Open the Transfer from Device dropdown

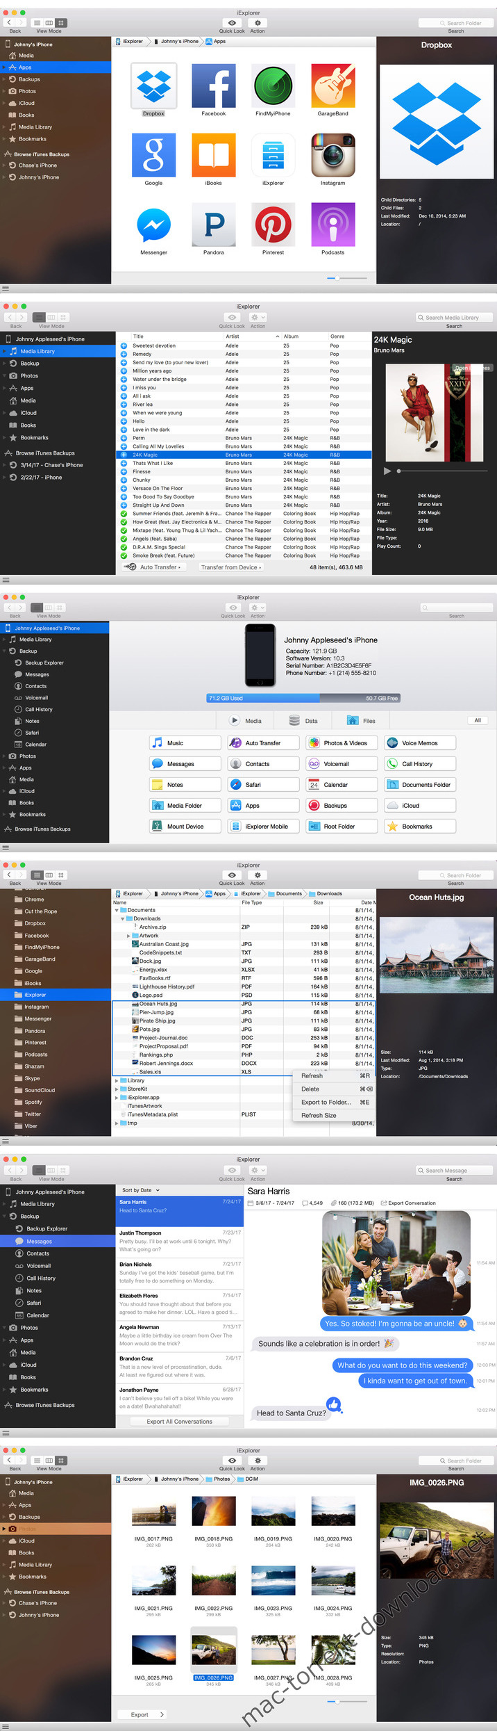[x=231, y=567]
